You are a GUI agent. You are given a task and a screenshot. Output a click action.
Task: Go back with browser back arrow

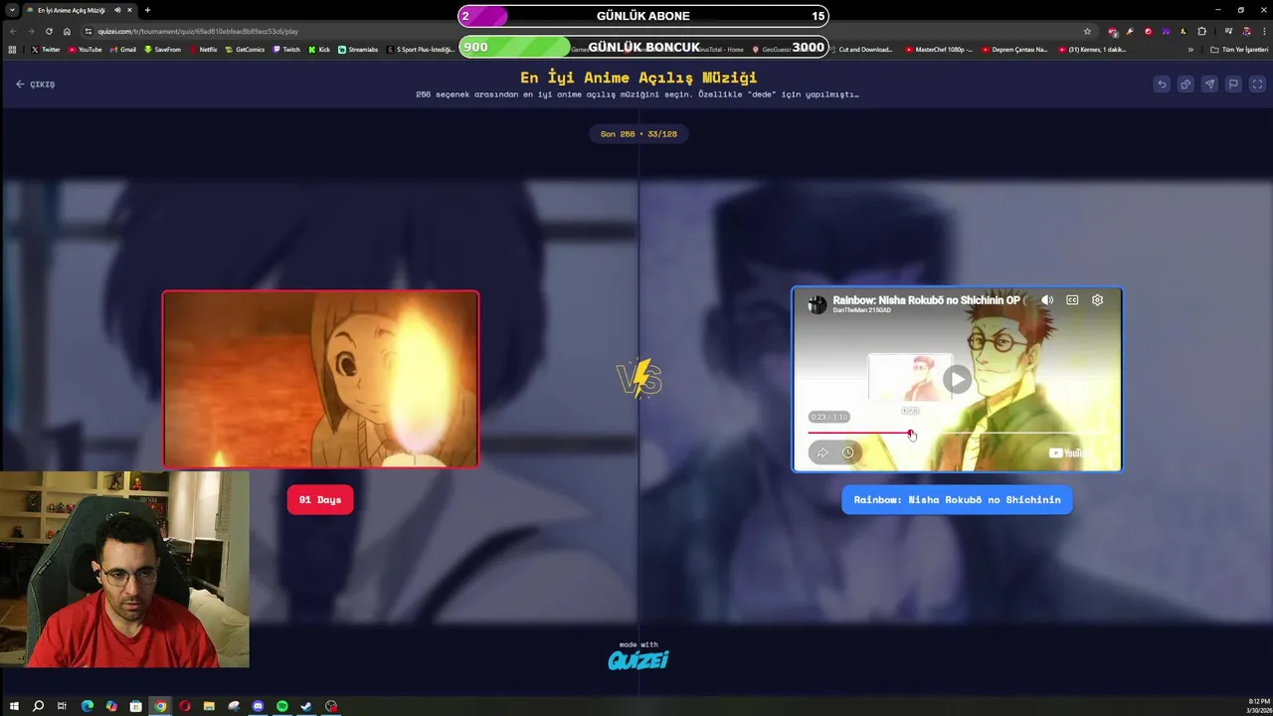[13, 31]
